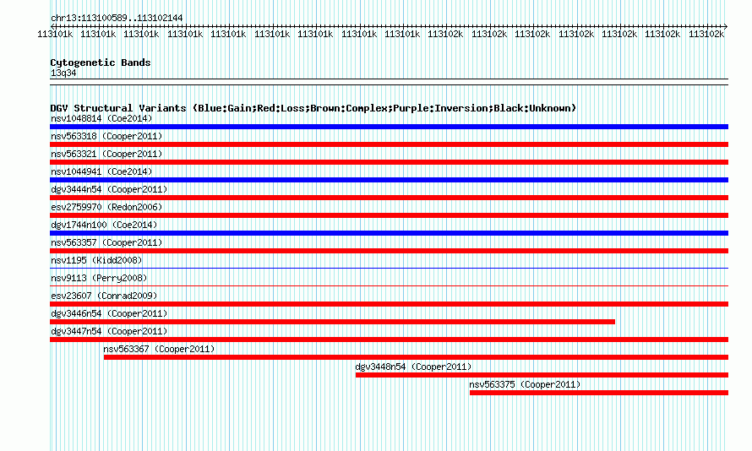This screenshot has width=752, height=451.
Task: Open variant label dgv3448n54 (Cooper2011)
Action: tap(413, 367)
